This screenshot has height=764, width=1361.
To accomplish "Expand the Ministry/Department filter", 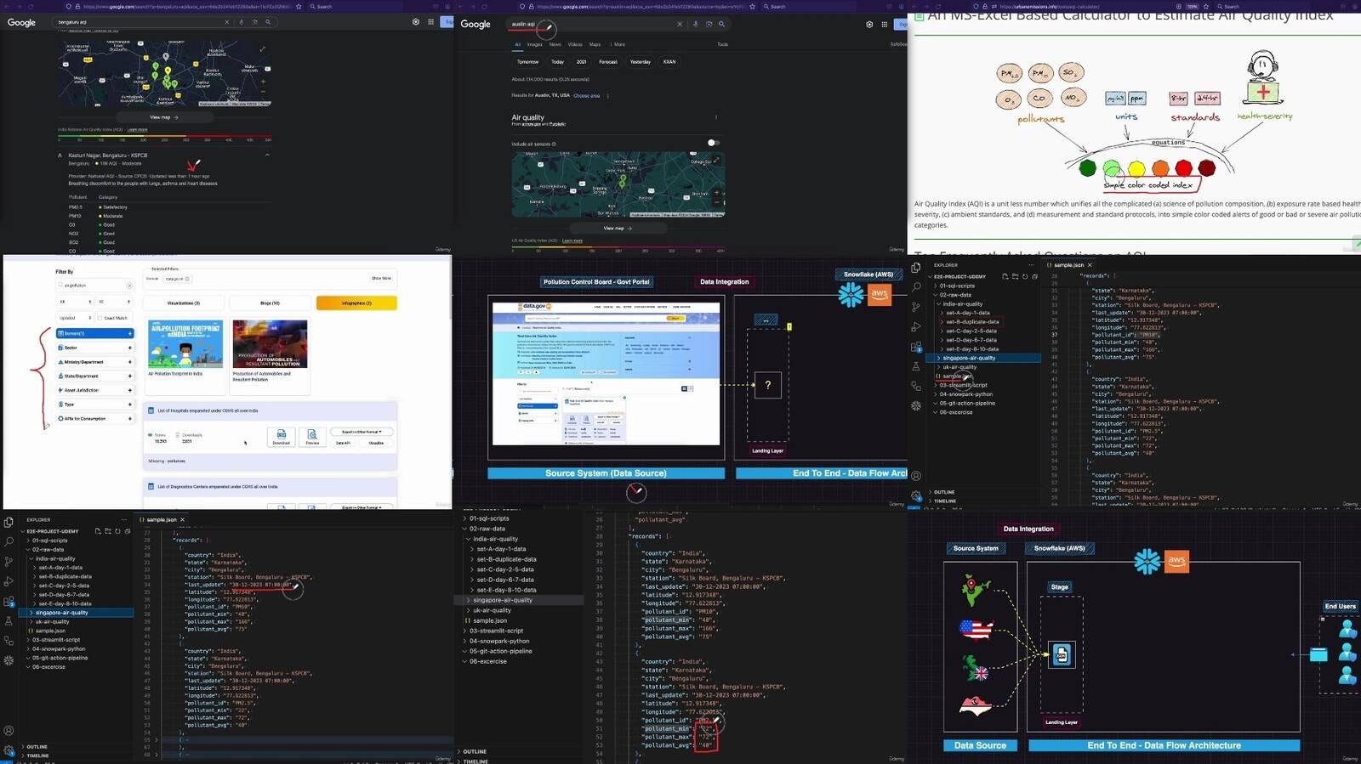I will 95,362.
